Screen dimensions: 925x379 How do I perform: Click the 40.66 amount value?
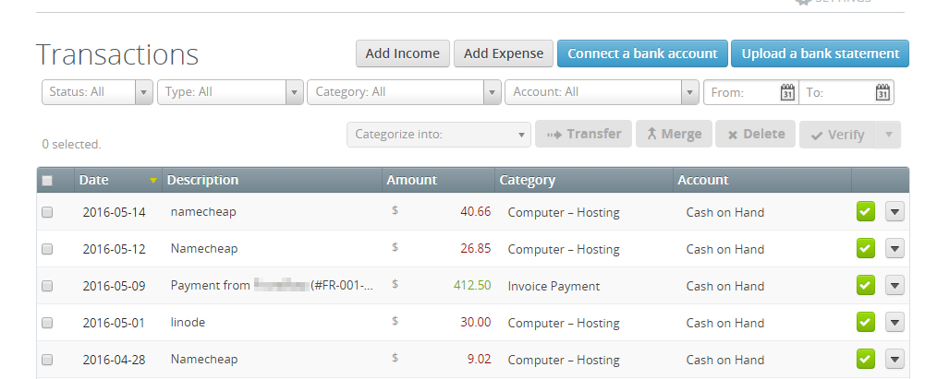pos(476,212)
